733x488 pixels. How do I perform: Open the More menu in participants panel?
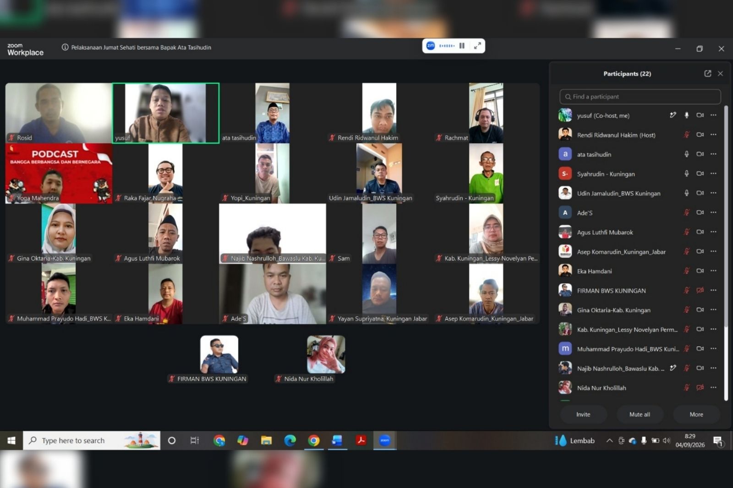(696, 414)
